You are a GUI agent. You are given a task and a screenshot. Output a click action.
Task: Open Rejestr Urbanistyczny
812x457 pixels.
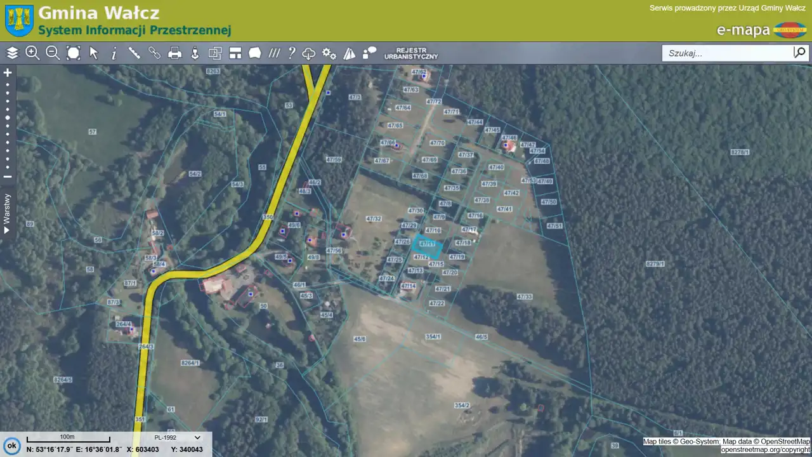(x=411, y=53)
